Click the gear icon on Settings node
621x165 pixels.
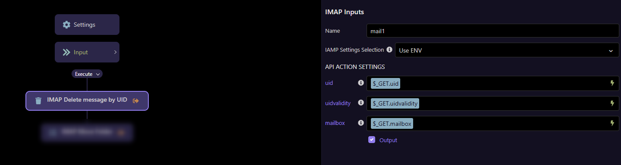coord(66,25)
